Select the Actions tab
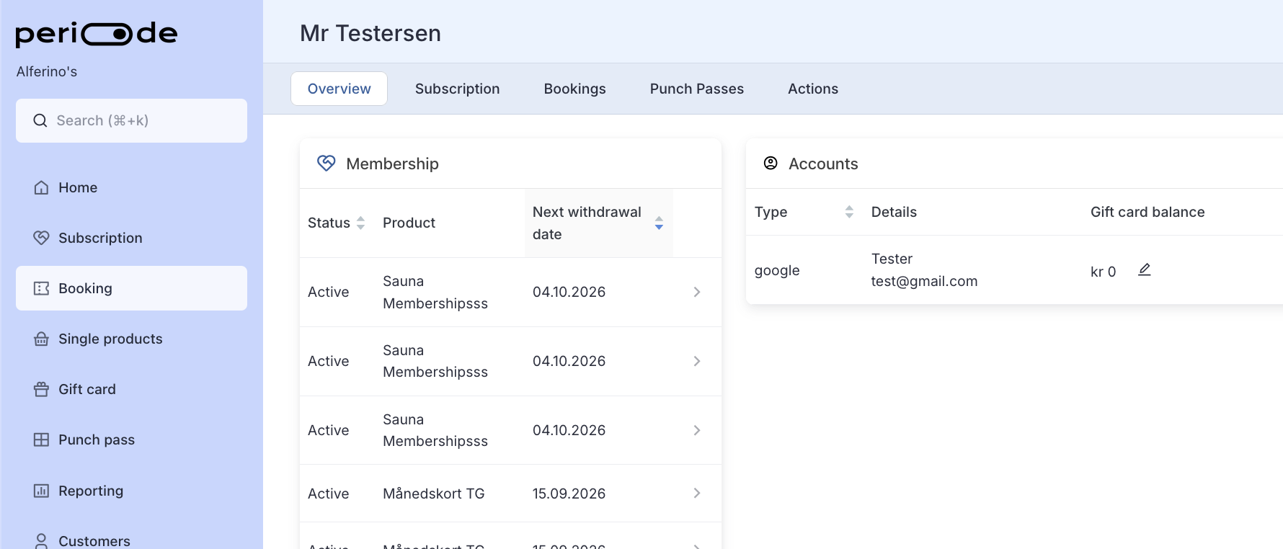The height and width of the screenshot is (549, 1283). [x=812, y=89]
